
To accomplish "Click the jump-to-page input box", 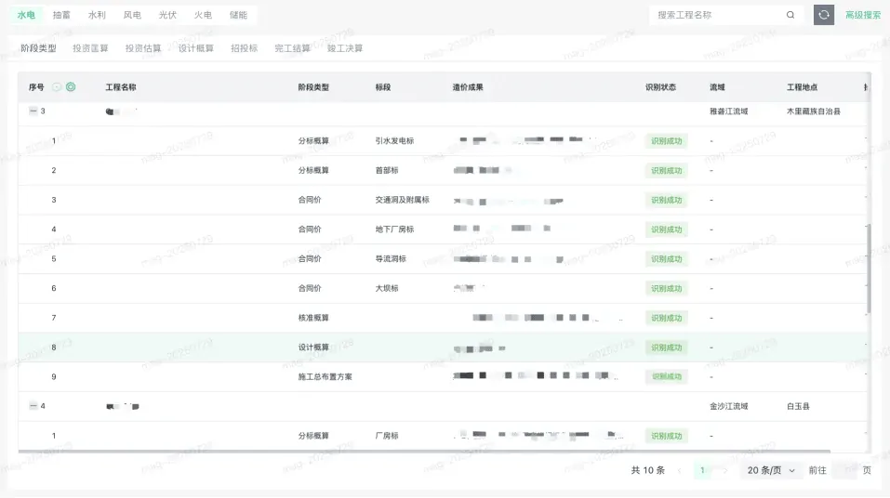I will [844, 470].
